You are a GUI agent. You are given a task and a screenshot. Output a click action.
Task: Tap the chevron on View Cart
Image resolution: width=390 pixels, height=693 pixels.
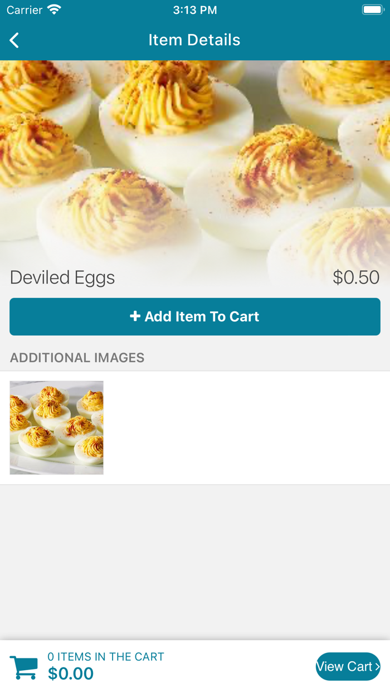click(377, 667)
